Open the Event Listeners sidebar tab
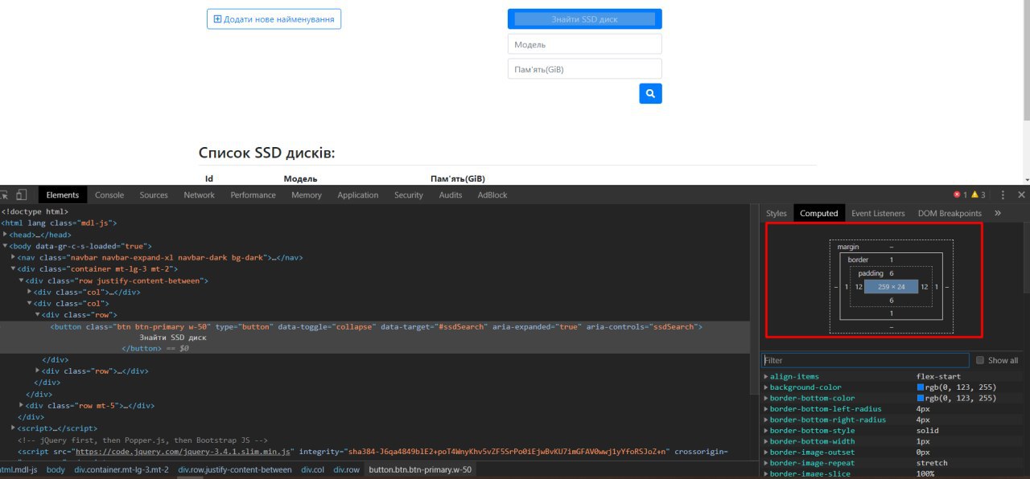1030x479 pixels. [x=878, y=213]
